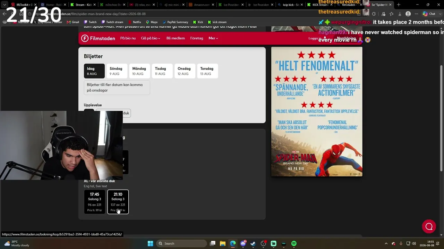Open the Kick bookmark
This screenshot has width=444, height=249.
click(198, 22)
